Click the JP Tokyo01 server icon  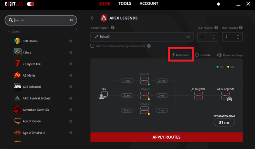[x=198, y=96]
